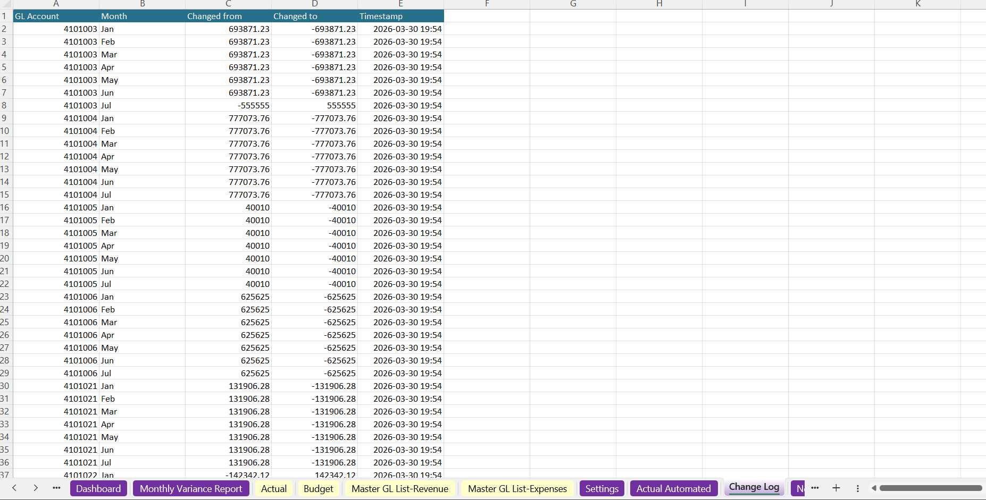Select the Master GL List-Revenue tab

[x=400, y=488]
